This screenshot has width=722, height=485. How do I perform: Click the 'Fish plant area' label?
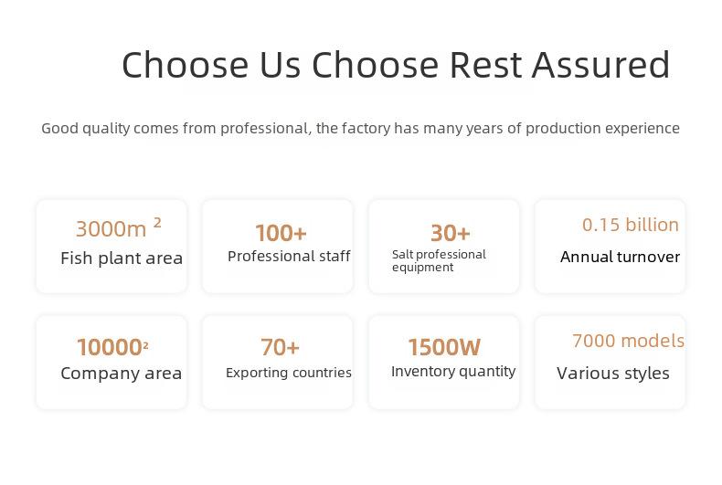click(x=122, y=258)
